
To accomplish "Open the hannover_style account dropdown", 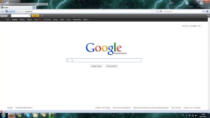I will (192, 26).
